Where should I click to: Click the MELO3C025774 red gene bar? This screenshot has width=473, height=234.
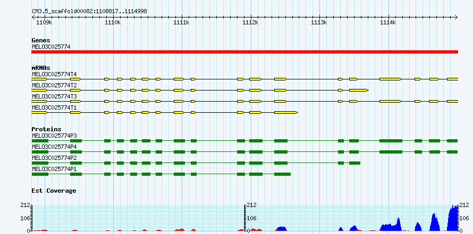click(244, 52)
